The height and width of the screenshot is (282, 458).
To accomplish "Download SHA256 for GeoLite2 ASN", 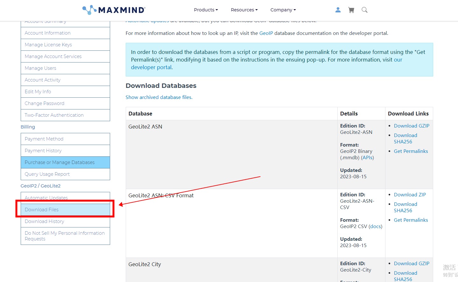I will click(405, 139).
